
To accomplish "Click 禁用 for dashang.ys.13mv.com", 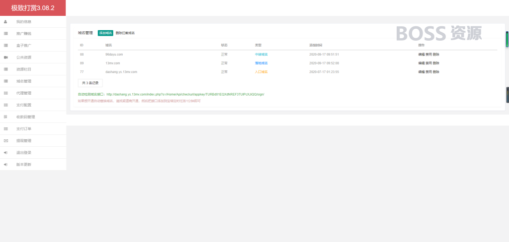I will (428, 72).
